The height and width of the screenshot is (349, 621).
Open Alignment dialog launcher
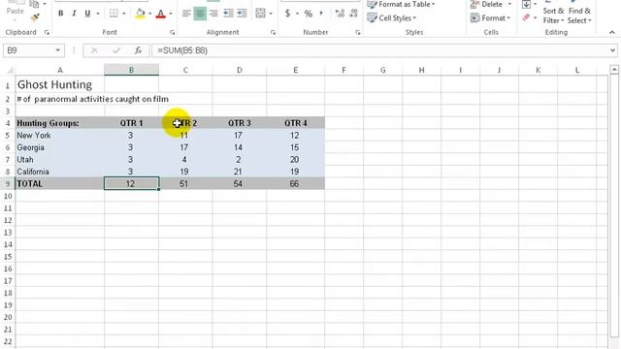point(273,32)
